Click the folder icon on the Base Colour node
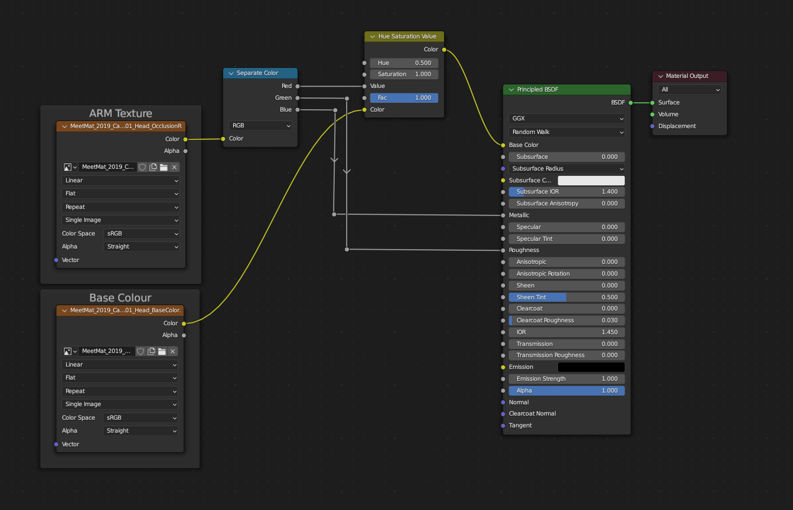 tap(161, 351)
